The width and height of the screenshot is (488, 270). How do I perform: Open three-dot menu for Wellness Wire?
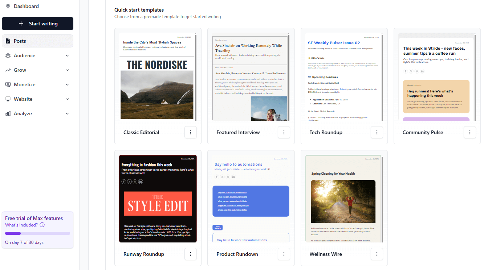[x=377, y=254]
